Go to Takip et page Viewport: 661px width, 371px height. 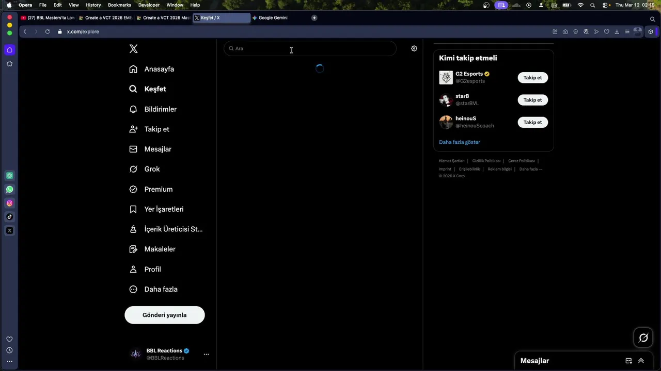pyautogui.click(x=149, y=129)
